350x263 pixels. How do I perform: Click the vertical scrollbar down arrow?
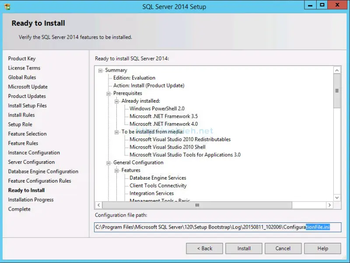(336, 197)
